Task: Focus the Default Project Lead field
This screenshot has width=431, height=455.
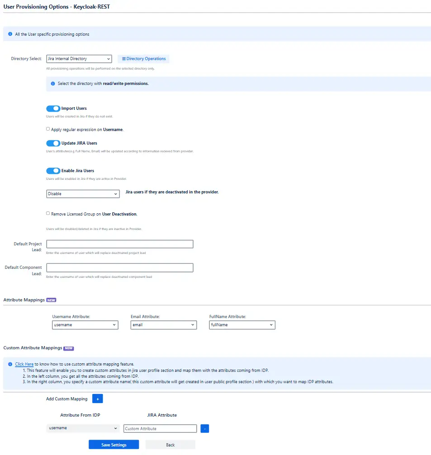Action: [120, 244]
